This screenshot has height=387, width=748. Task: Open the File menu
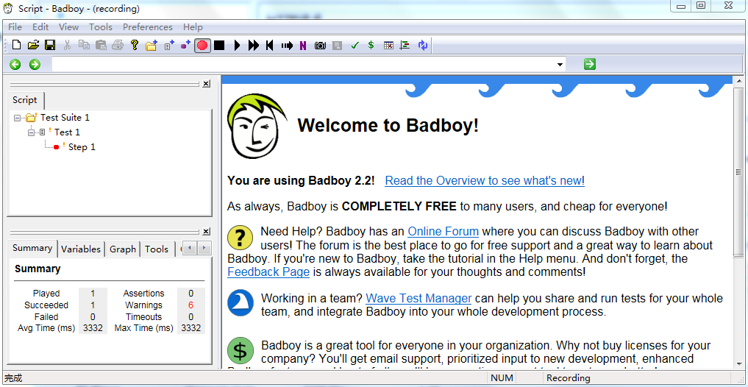(15, 27)
